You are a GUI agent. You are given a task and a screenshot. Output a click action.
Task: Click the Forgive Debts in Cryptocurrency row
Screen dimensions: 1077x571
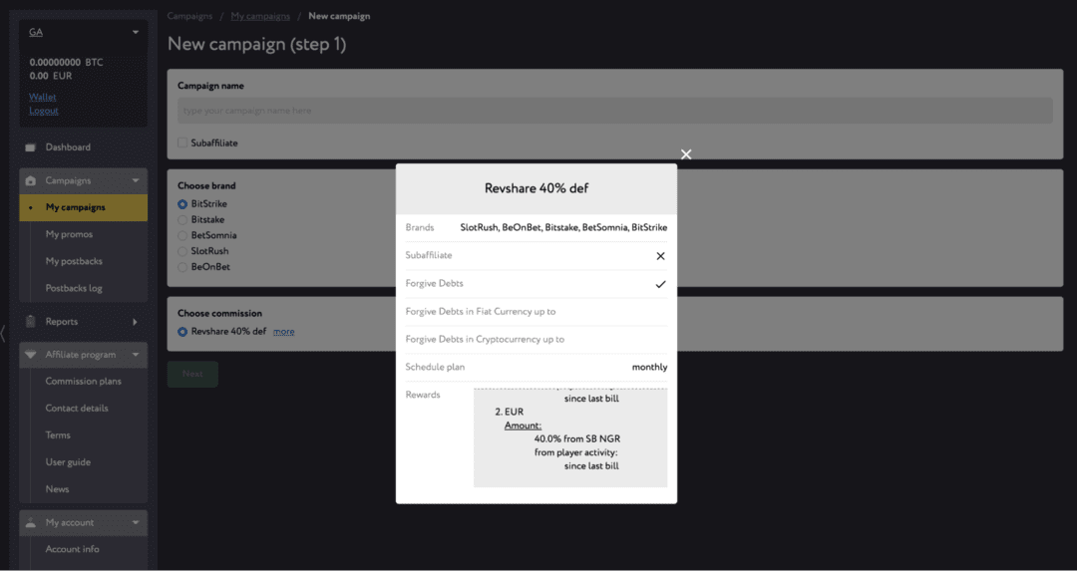[537, 339]
